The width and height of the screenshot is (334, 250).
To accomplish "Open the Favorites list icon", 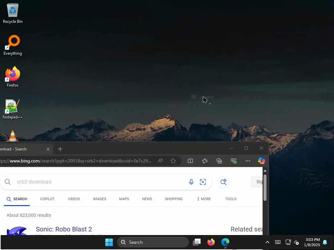I will click(205, 161).
